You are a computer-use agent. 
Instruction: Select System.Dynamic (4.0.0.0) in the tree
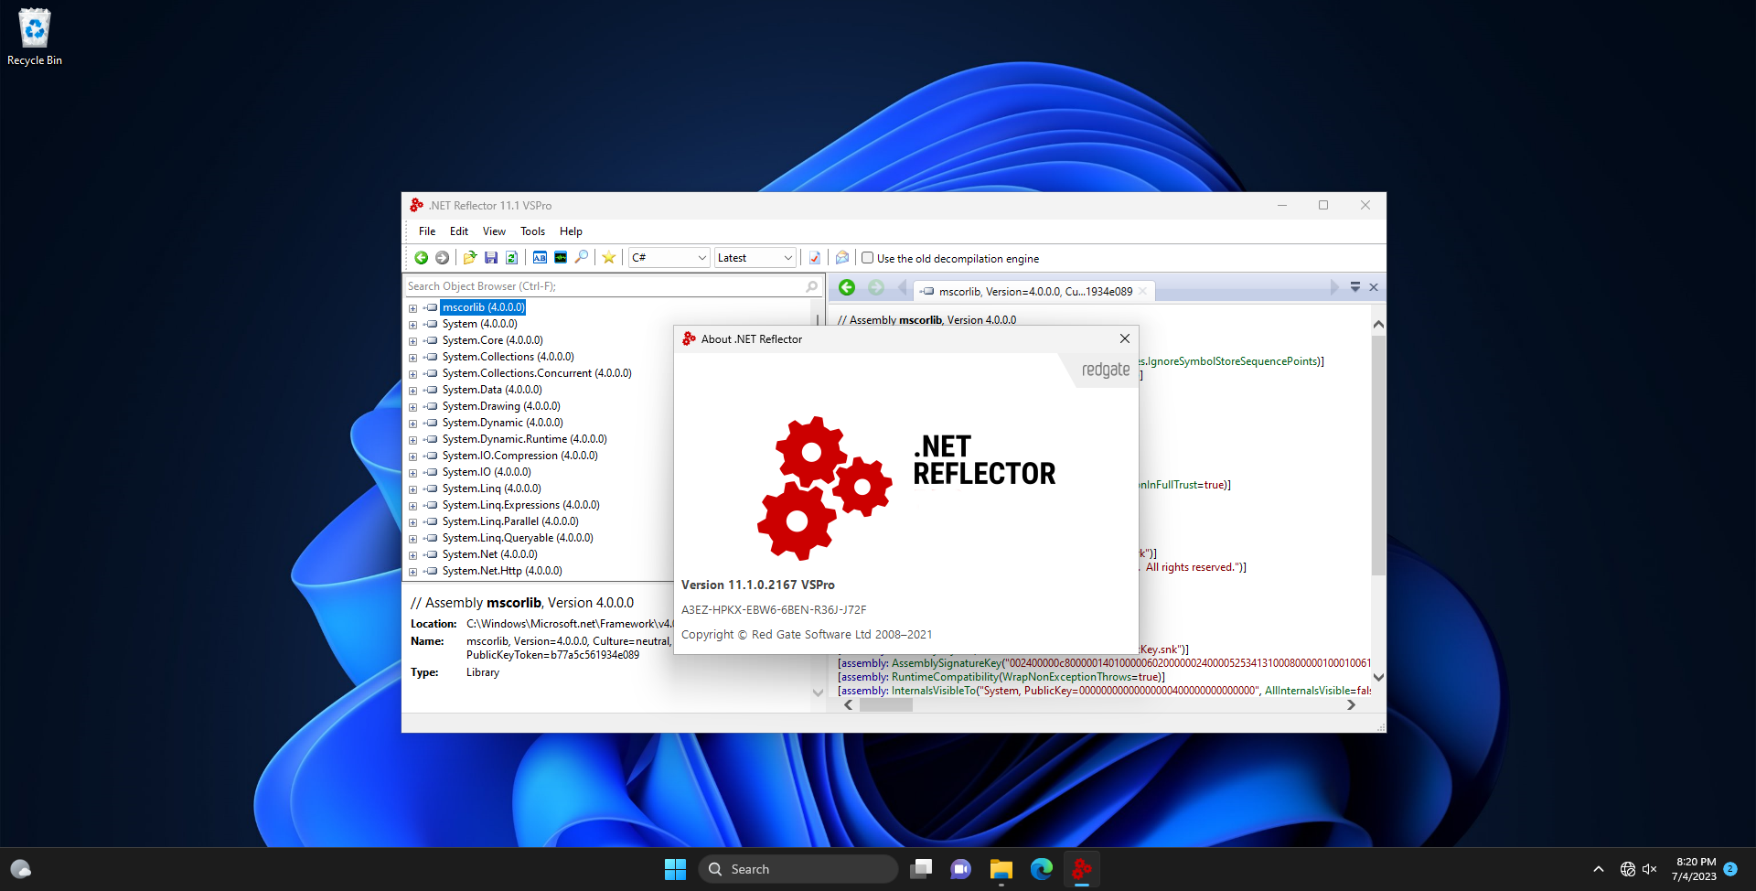pyautogui.click(x=503, y=423)
